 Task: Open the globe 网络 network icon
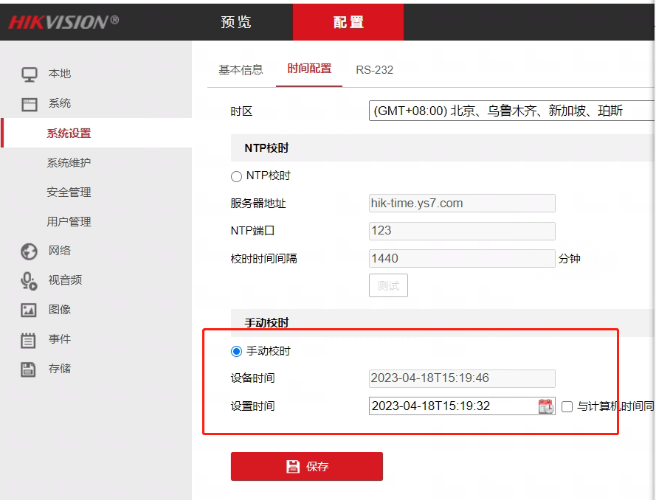29,251
